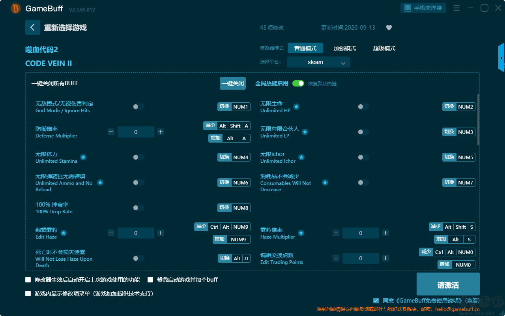Screen dimensions: 505x316
Task: Toggle Consumables Will Not Decrease
Action: click(x=363, y=182)
